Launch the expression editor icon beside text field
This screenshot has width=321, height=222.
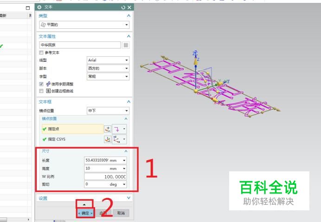pos(126,45)
